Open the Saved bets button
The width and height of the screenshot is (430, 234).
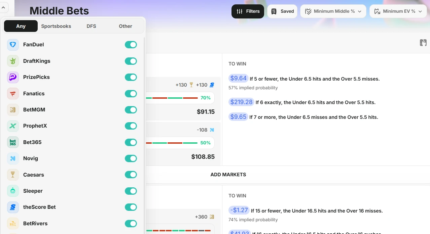point(282,11)
